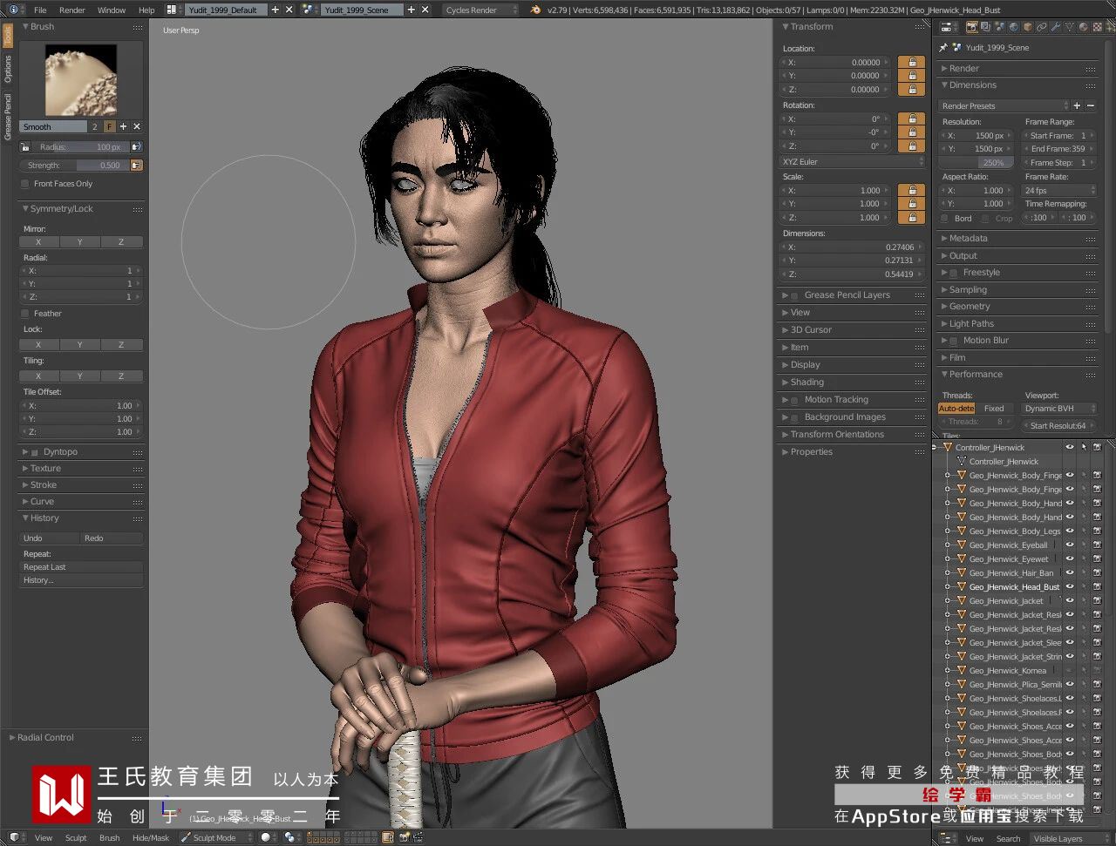
Task: Open the Modifiers properties tab (wrench icon)
Action: pos(1056,28)
